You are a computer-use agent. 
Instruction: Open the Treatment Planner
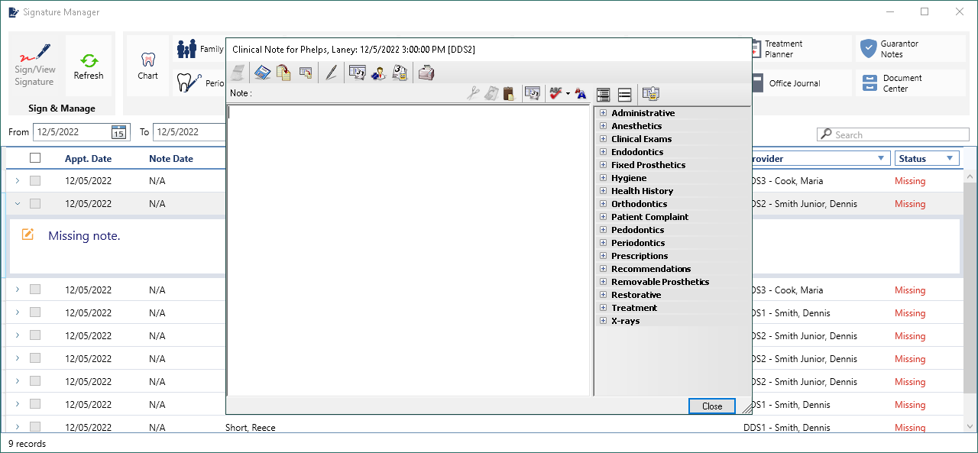coord(783,47)
